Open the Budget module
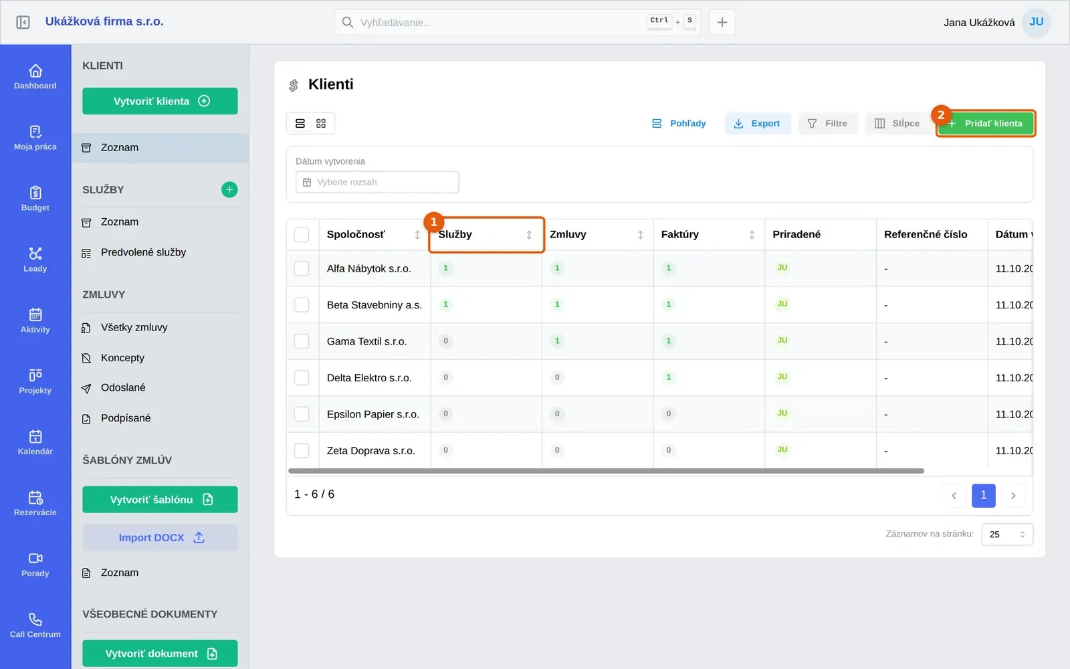1070x669 pixels. click(35, 198)
